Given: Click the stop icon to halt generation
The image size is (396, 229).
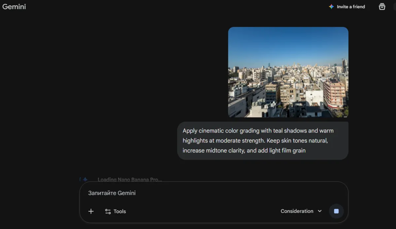Looking at the screenshot, I should 336,211.
